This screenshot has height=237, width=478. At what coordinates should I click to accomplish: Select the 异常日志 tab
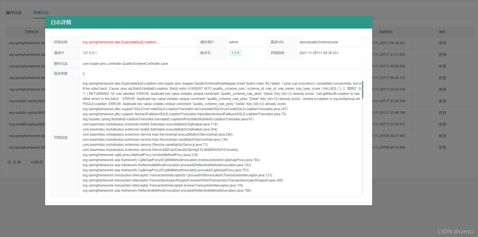41,13
